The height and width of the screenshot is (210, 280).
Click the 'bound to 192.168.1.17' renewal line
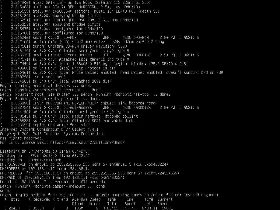click(53, 182)
